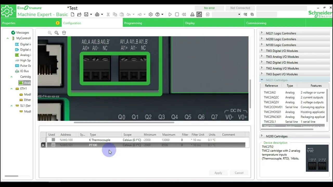Click the Download to controller icon
This screenshot has height=187, width=333.
192,15
